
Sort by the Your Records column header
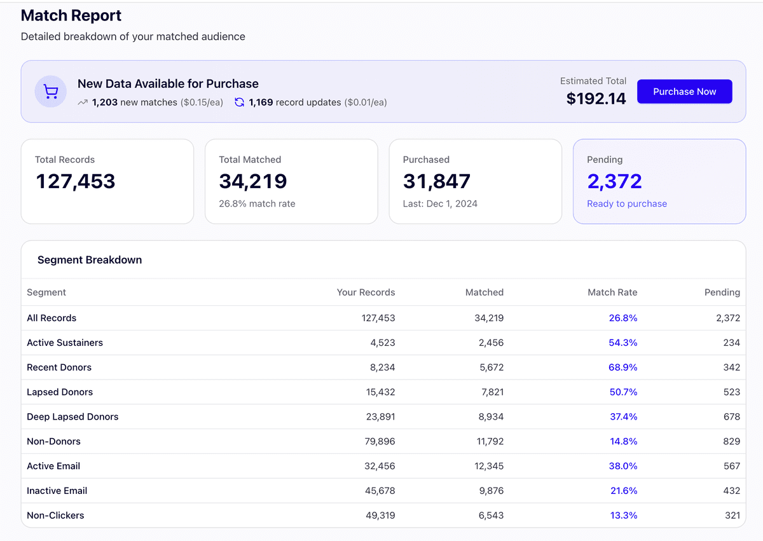pyautogui.click(x=366, y=292)
